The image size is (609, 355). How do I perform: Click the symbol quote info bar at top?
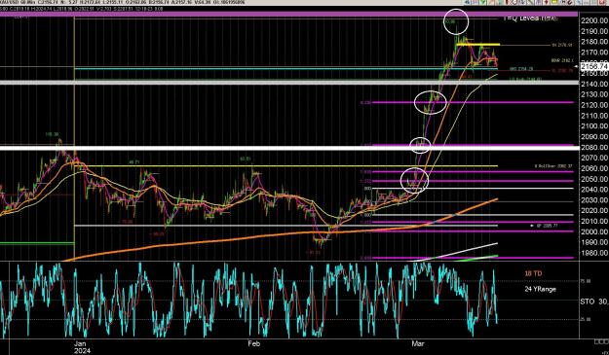123,2
